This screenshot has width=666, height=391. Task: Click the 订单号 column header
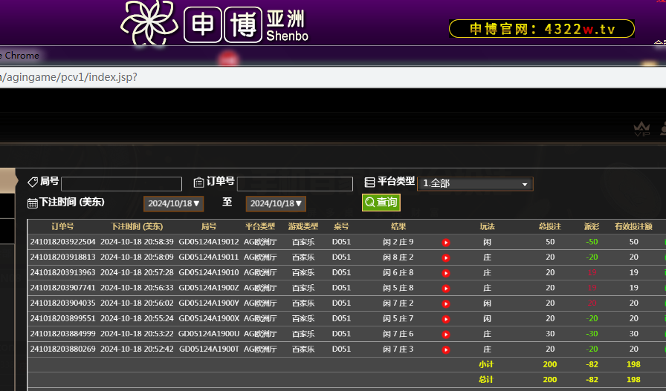pyautogui.click(x=62, y=226)
